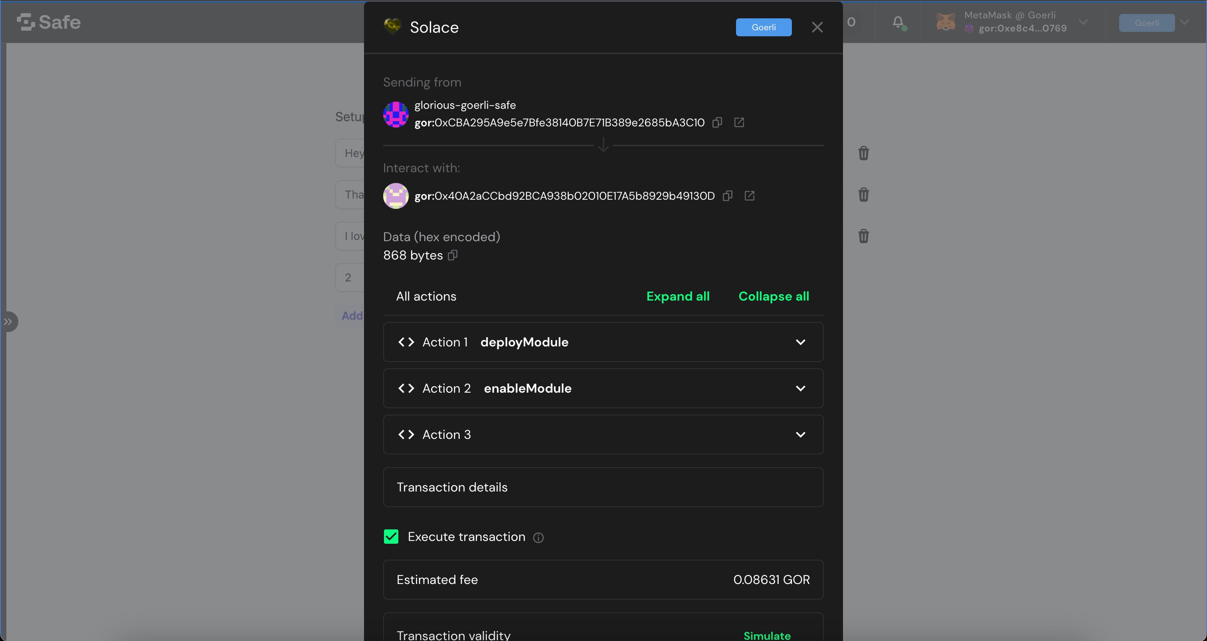Click the enableModule action label
The height and width of the screenshot is (641, 1207).
pyautogui.click(x=528, y=388)
